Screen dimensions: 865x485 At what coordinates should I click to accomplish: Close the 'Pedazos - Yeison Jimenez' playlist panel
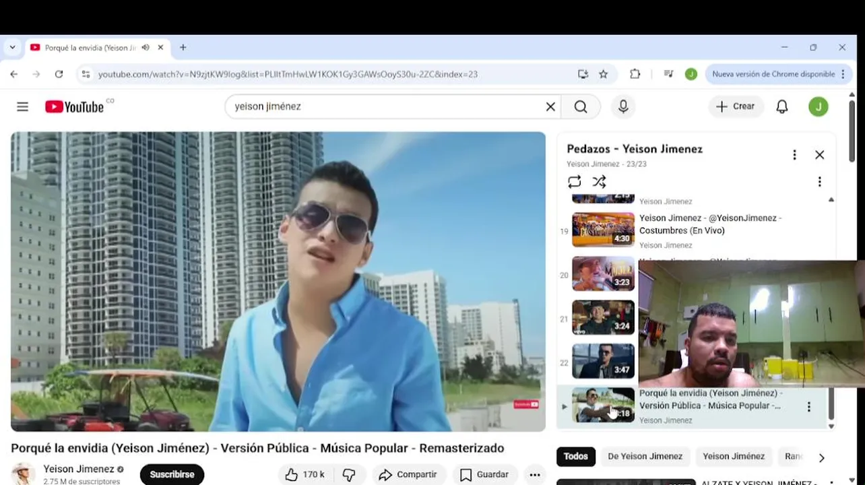click(819, 155)
